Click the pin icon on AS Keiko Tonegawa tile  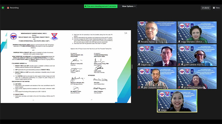click(x=182, y=87)
